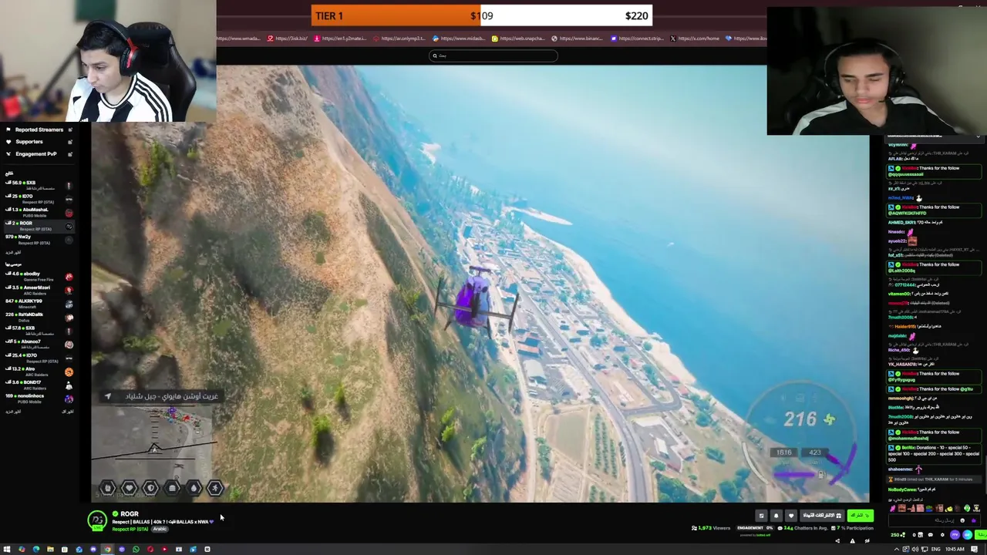Open nonolinhocs PUBG Mobile channel
987x555 pixels.
39,399
